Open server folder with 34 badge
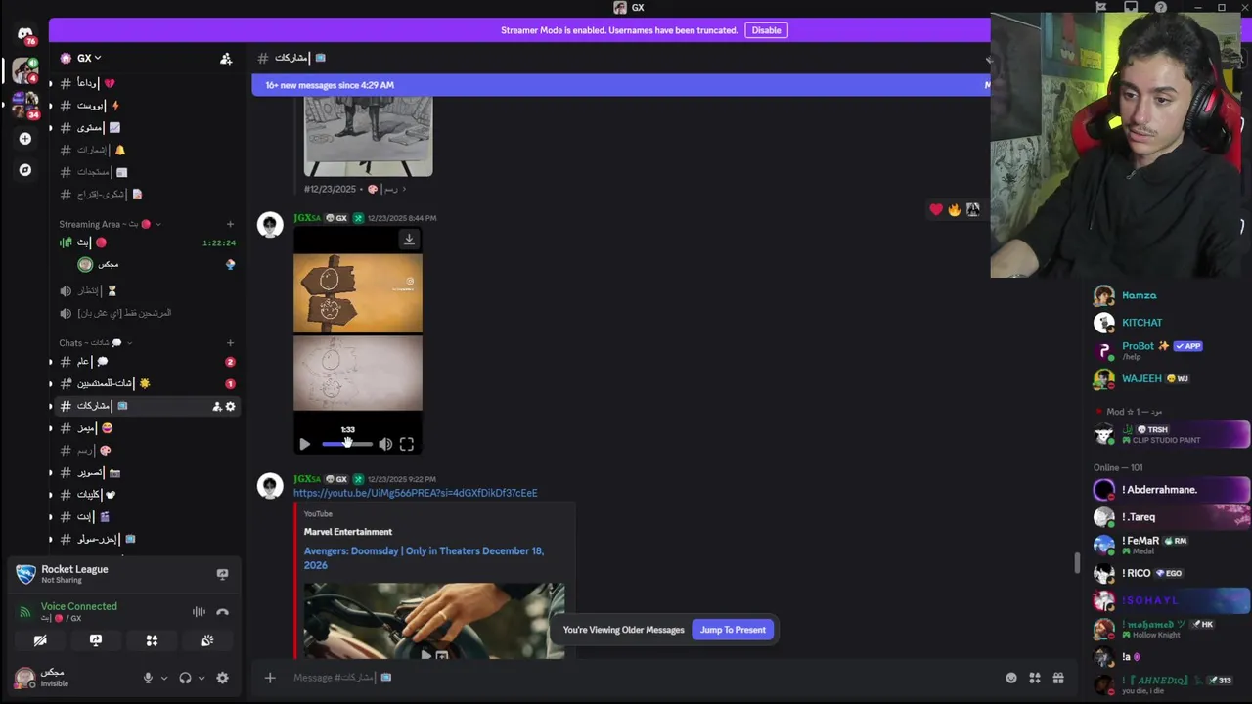The width and height of the screenshot is (1252, 704). (x=25, y=106)
